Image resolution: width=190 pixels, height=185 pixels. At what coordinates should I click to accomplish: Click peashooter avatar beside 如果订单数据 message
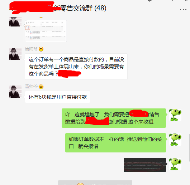tap(175, 140)
